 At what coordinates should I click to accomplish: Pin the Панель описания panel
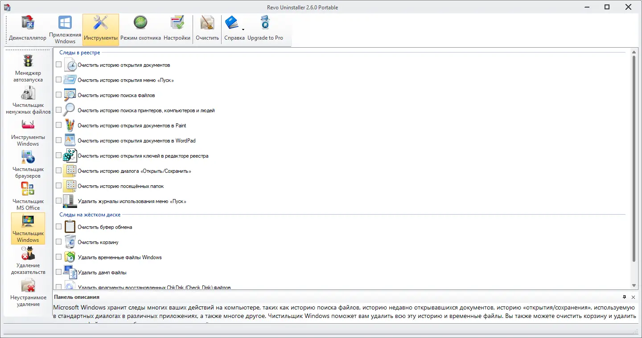tap(625, 297)
